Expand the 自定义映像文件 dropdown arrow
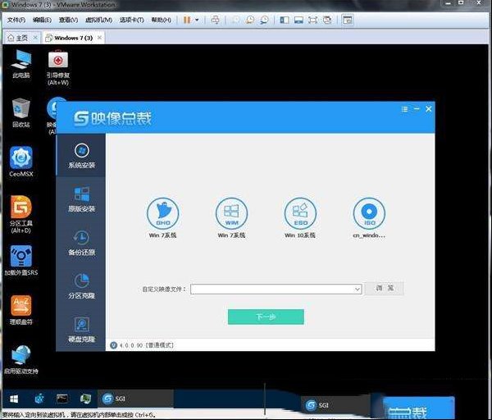This screenshot has height=420, width=492. [358, 289]
